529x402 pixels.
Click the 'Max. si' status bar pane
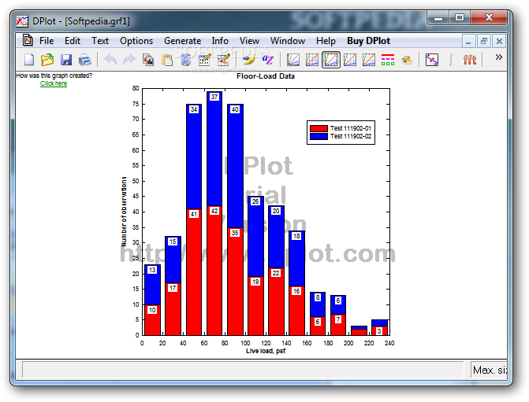coord(490,370)
